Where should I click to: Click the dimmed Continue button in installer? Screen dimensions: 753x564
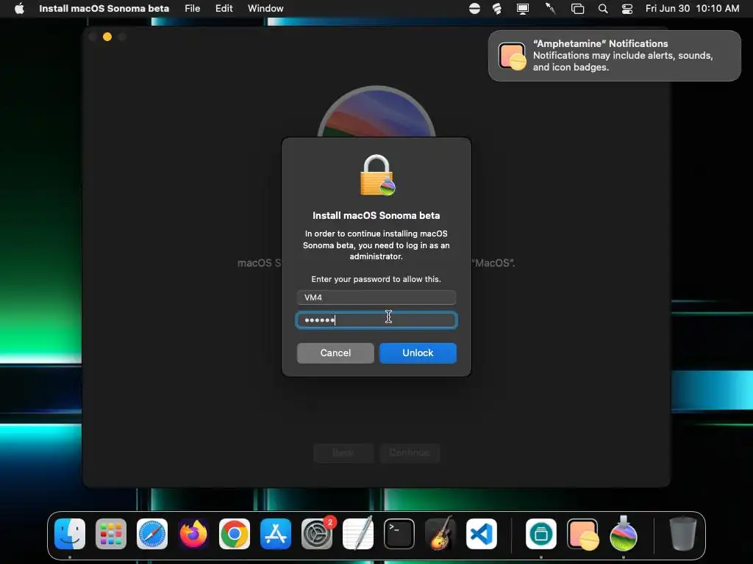[x=409, y=452]
